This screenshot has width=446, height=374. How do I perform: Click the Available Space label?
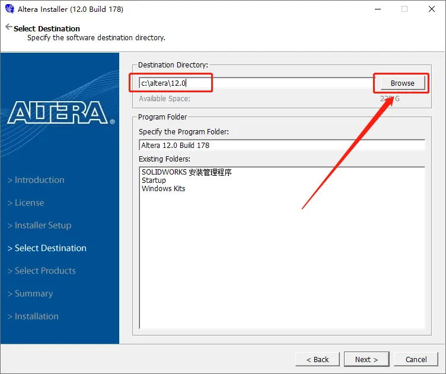[x=164, y=99]
